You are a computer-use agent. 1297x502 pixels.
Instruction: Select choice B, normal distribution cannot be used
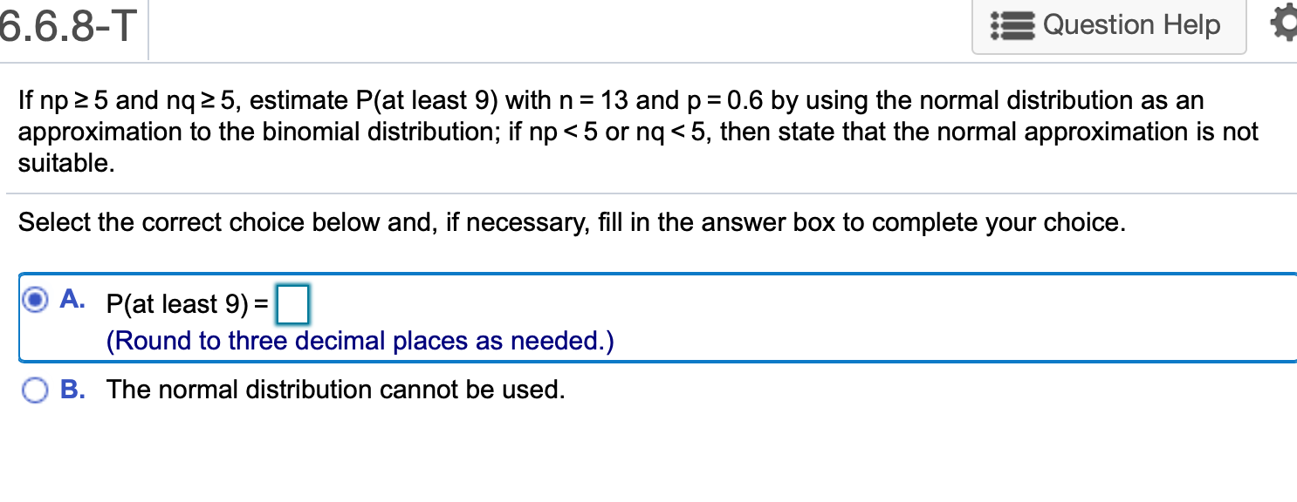[34, 390]
